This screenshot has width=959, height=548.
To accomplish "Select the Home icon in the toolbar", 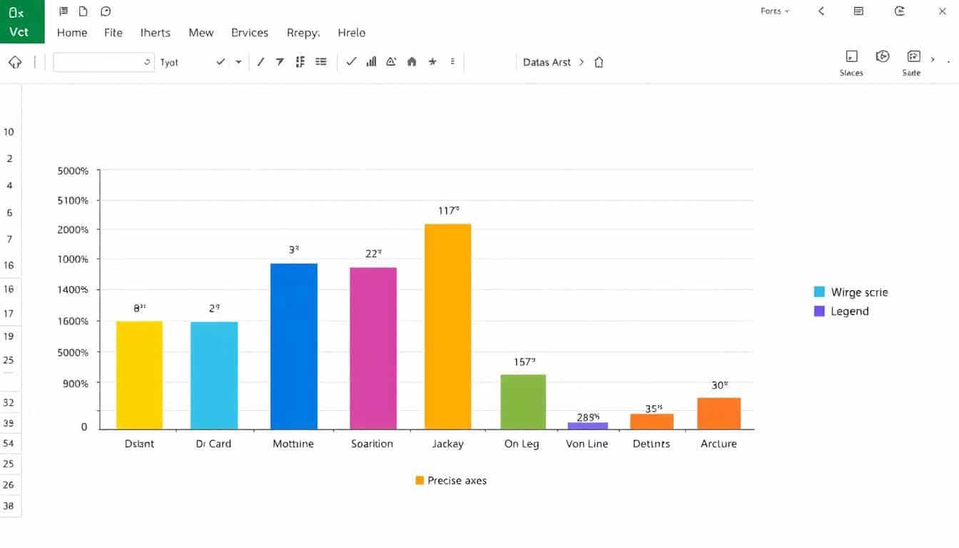I will tap(412, 61).
